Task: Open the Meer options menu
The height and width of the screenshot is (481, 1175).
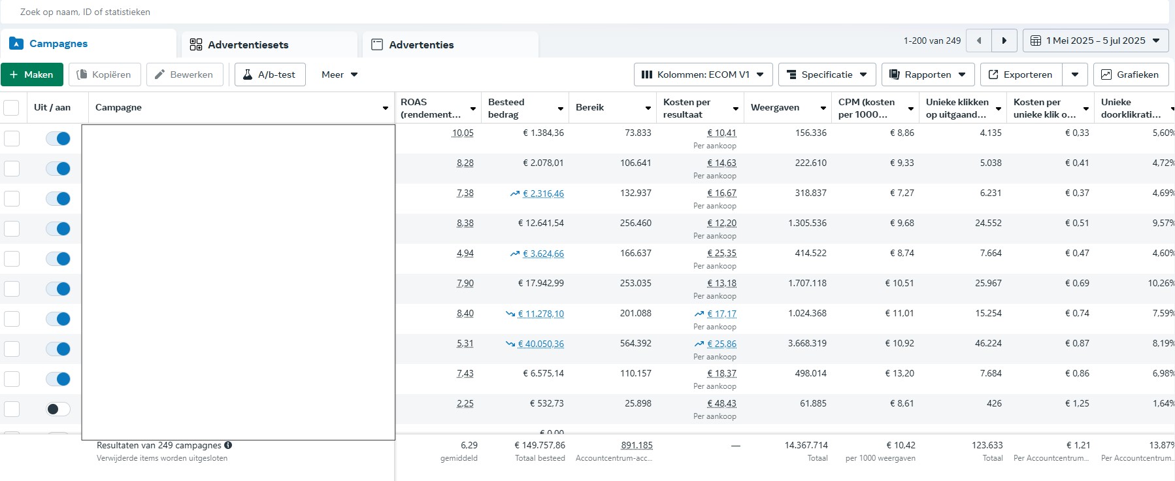Action: [x=339, y=75]
